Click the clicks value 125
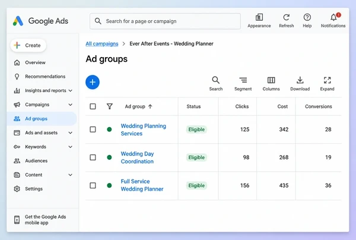The height and width of the screenshot is (240, 356). coord(244,130)
